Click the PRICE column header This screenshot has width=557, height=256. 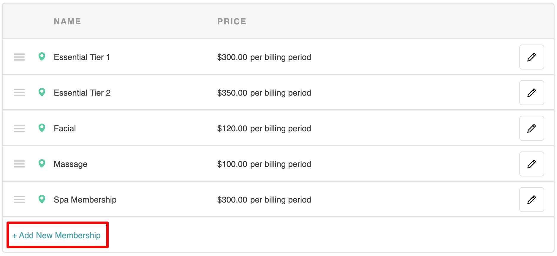click(x=232, y=21)
